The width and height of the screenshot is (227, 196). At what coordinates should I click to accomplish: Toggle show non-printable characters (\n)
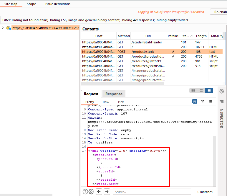(x=203, y=101)
